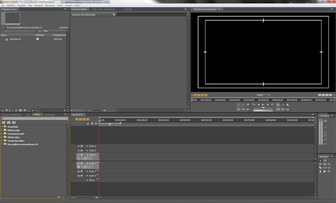The image size is (336, 203).
Task: Click the Lift button in Program monitor
Action: pos(278,110)
